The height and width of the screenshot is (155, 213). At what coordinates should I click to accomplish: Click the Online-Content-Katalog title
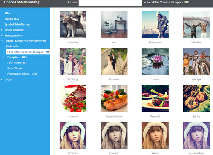[22, 2]
